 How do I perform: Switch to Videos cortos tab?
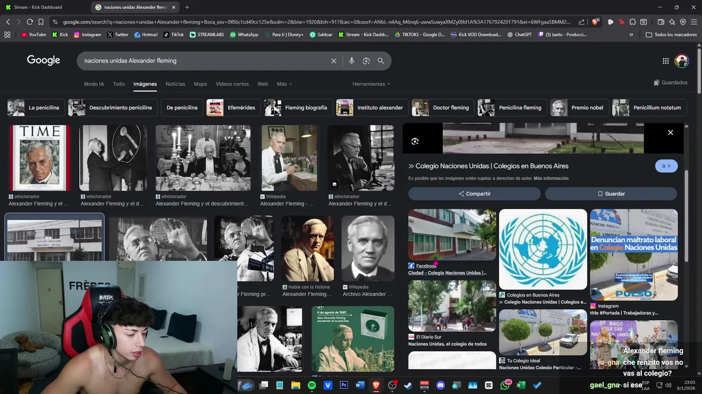[232, 84]
